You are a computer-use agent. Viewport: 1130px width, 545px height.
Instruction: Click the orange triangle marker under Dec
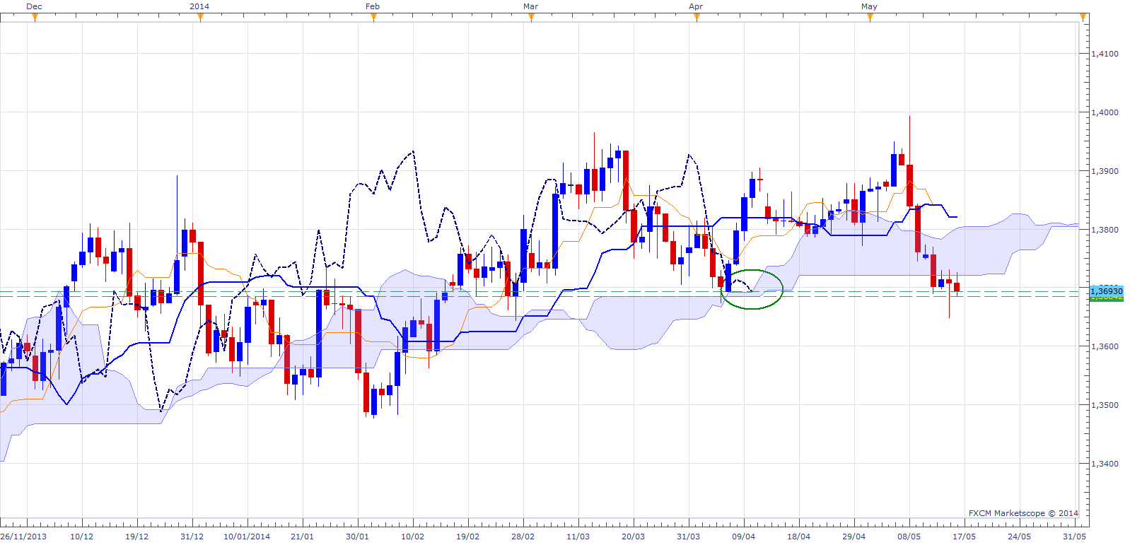[35, 18]
